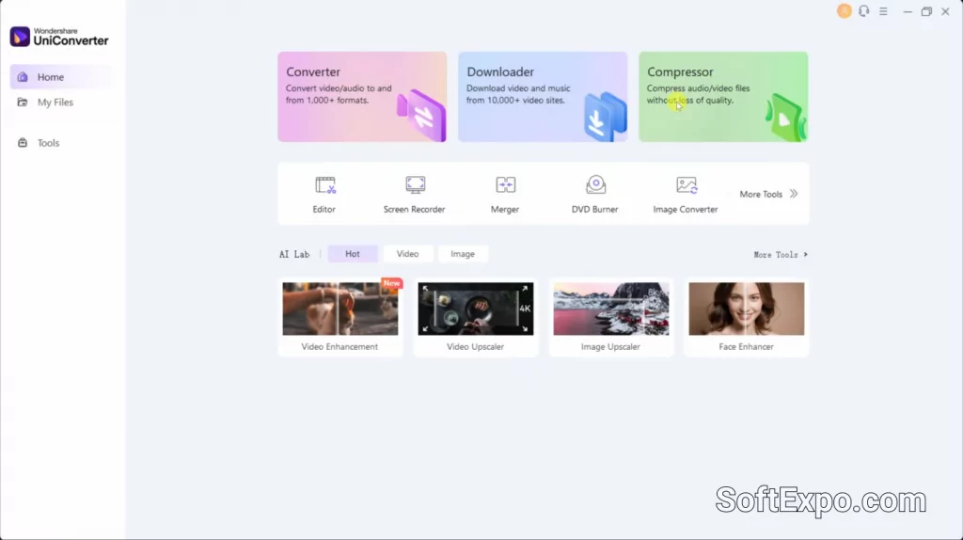Open the Converter card
This screenshot has height=540, width=963.
(362, 97)
